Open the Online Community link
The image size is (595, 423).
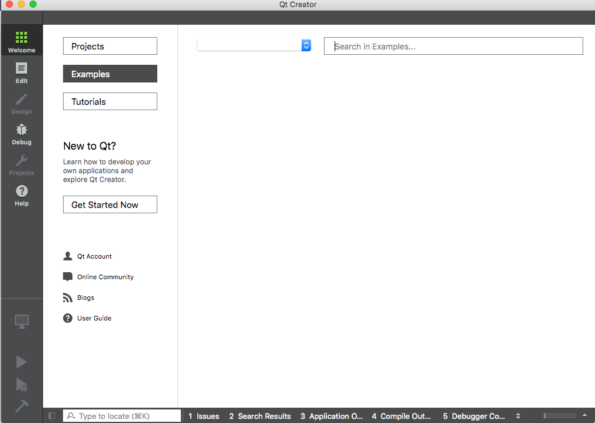click(x=105, y=277)
